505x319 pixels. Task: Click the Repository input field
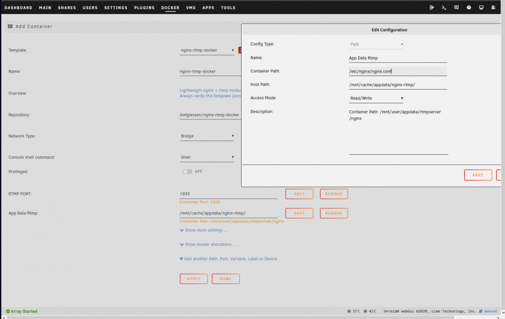click(x=210, y=115)
